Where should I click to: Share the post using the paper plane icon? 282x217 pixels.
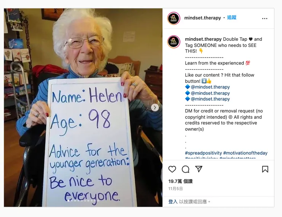[x=199, y=169]
